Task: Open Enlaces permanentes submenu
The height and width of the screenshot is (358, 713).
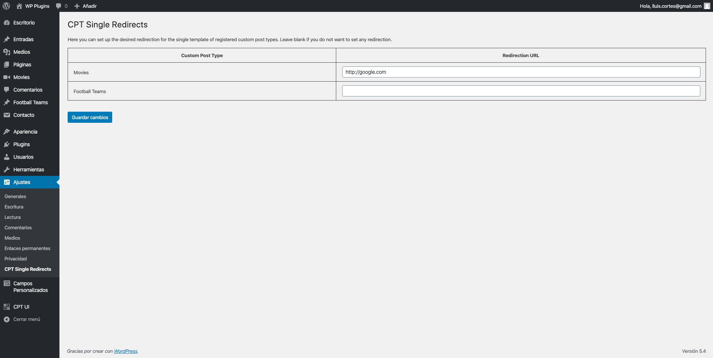Action: coord(27,249)
